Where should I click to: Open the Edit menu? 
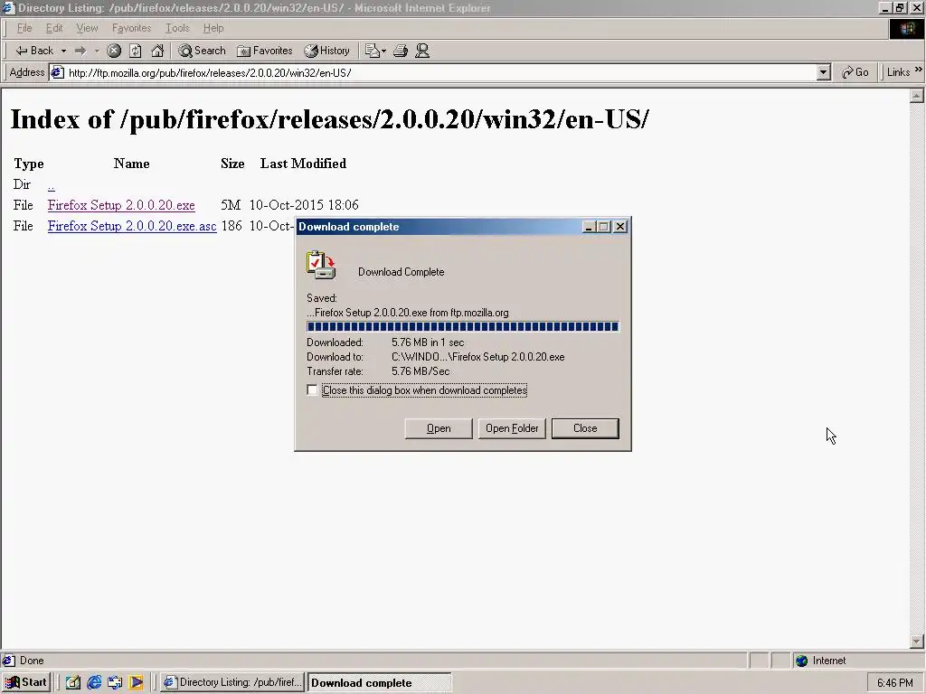tap(53, 28)
